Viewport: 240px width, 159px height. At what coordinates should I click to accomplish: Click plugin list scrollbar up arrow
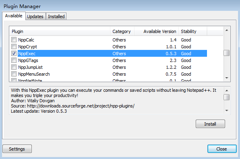point(227,30)
